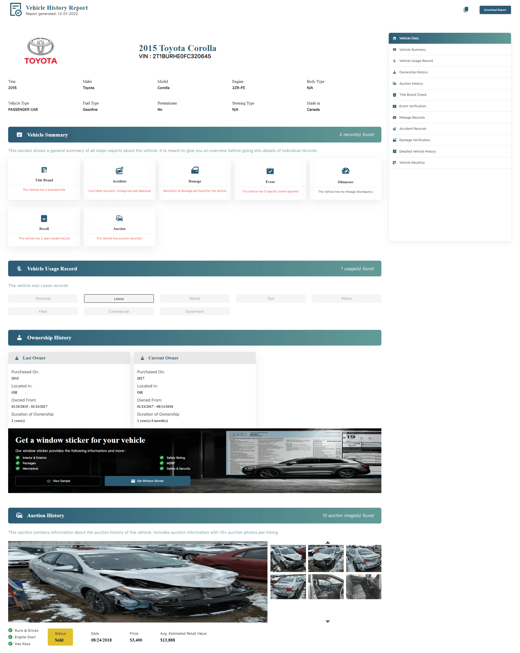Image resolution: width=520 pixels, height=653 pixels.
Task: Select the Lease usage option
Action: click(x=119, y=298)
